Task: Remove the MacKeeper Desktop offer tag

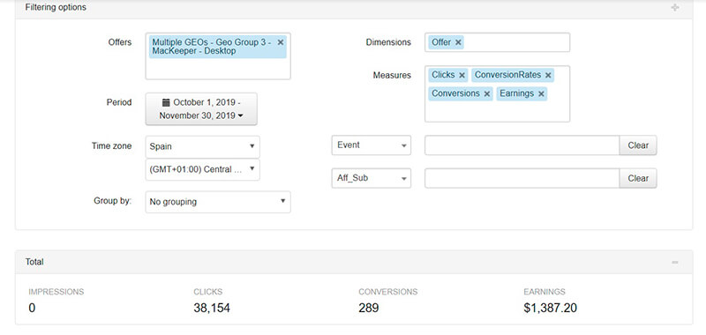Action: pyautogui.click(x=281, y=42)
